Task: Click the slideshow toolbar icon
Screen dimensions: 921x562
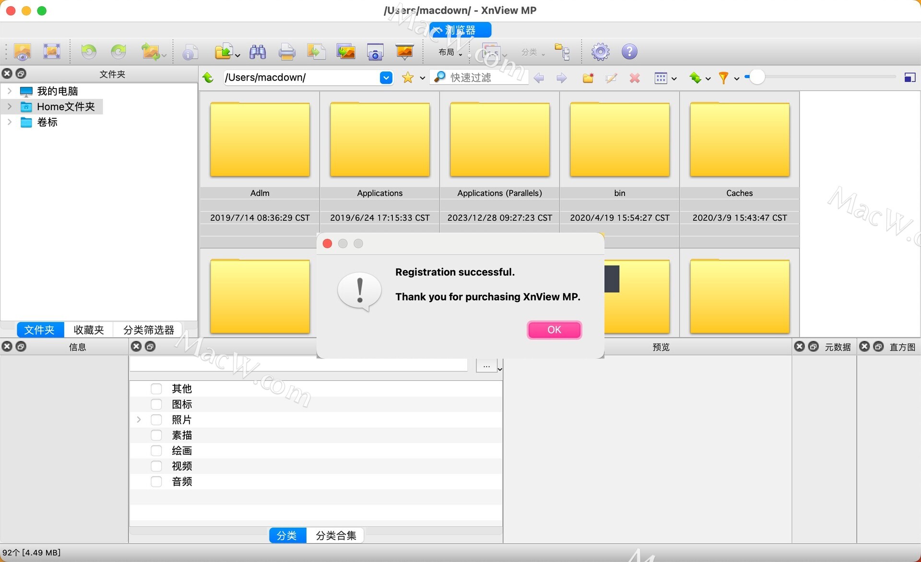Action: 405,52
